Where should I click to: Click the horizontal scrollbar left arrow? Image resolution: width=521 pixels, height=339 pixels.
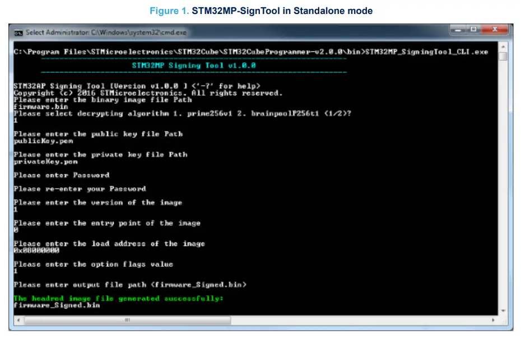[18, 320]
